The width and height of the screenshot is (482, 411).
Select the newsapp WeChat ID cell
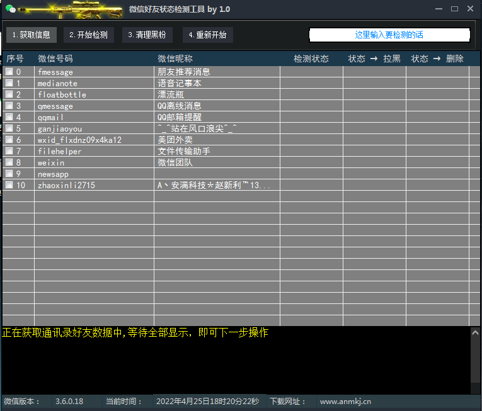(94, 174)
